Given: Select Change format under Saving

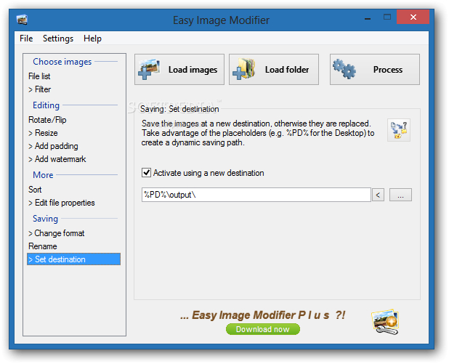Looking at the screenshot, I should click(57, 233).
